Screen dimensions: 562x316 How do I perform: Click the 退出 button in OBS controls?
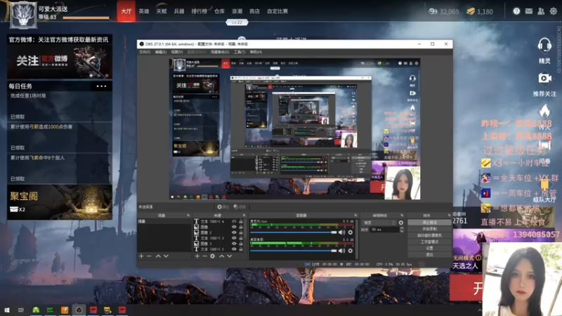pos(429,255)
